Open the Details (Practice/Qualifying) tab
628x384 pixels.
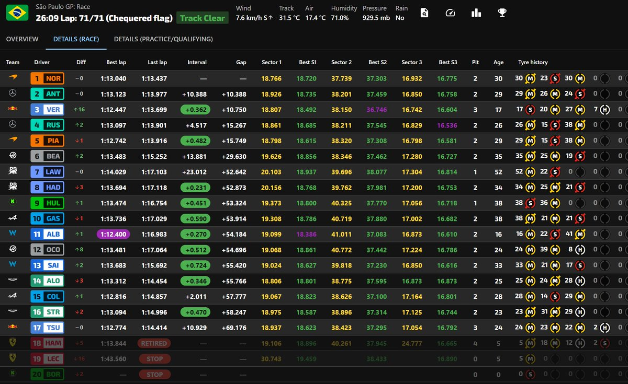(x=163, y=39)
